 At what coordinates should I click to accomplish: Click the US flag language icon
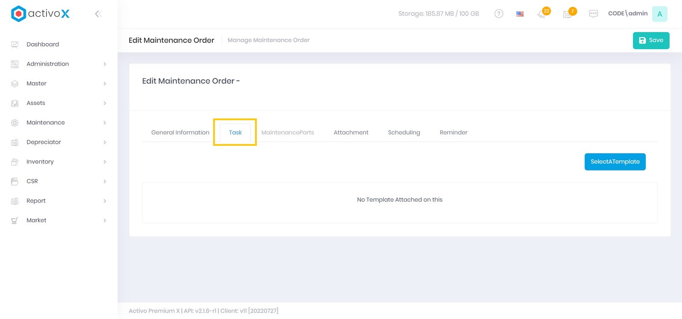pyautogui.click(x=520, y=14)
